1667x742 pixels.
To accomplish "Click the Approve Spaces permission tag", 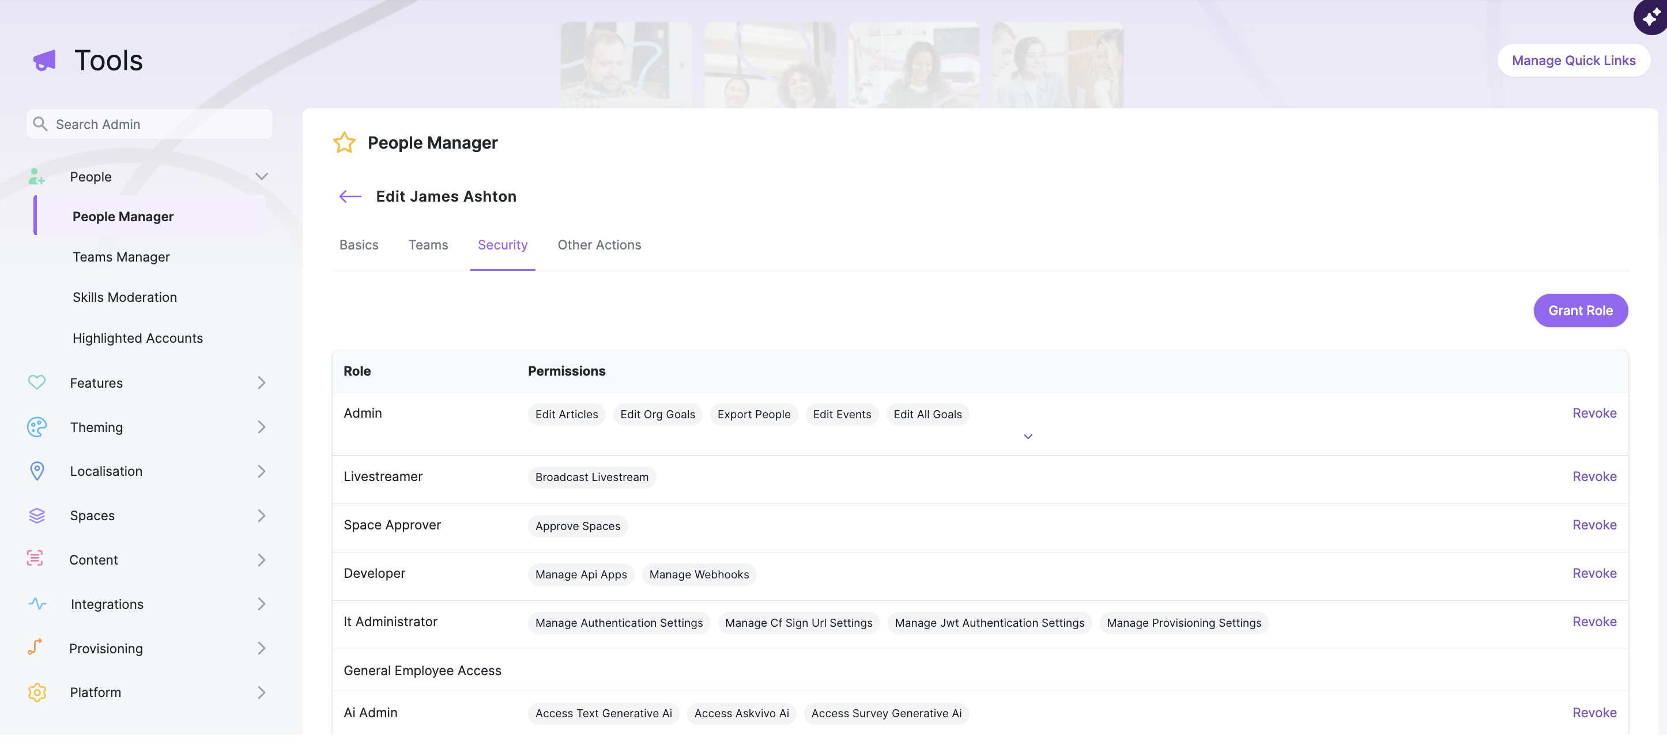I will pos(577,526).
